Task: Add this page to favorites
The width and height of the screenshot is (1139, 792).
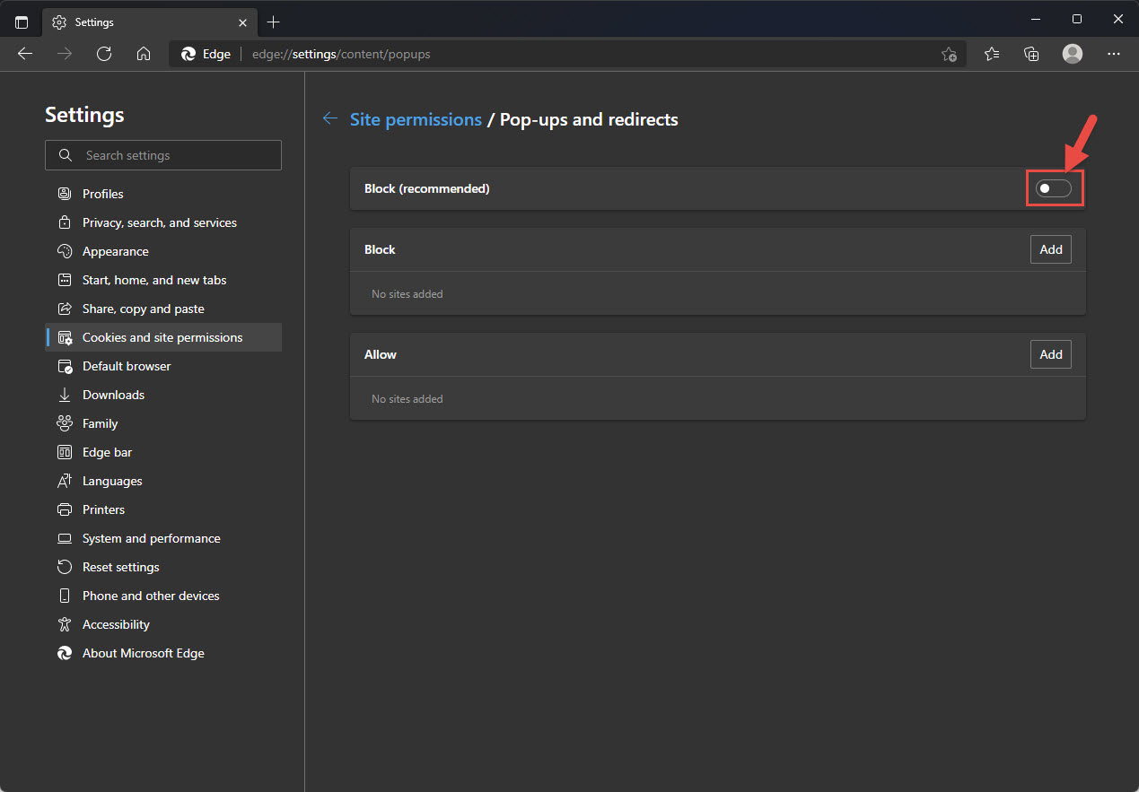Action: click(949, 55)
